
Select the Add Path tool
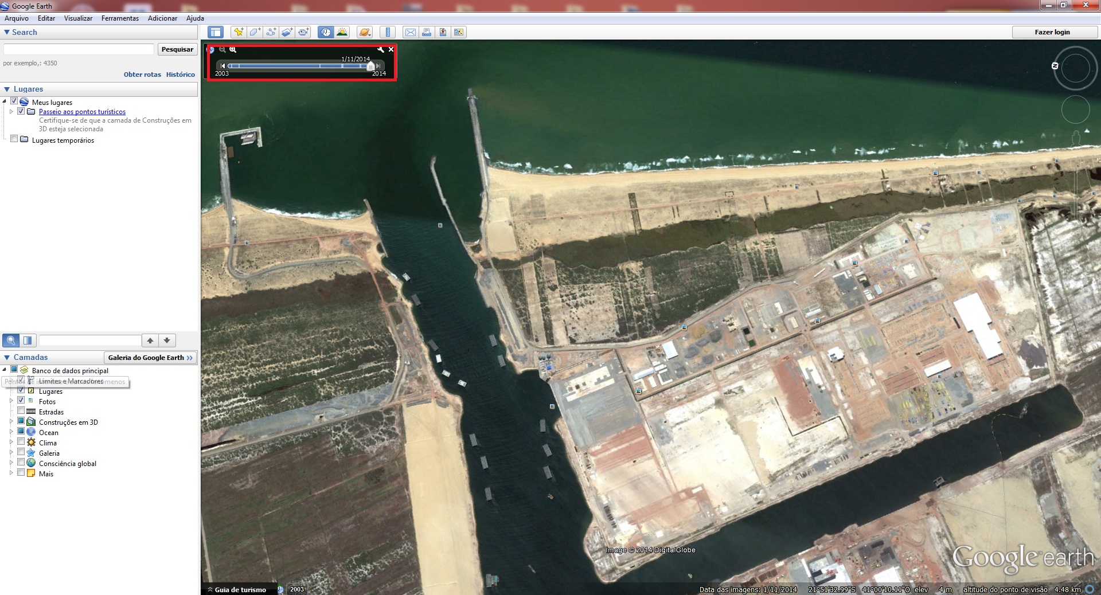click(x=271, y=32)
